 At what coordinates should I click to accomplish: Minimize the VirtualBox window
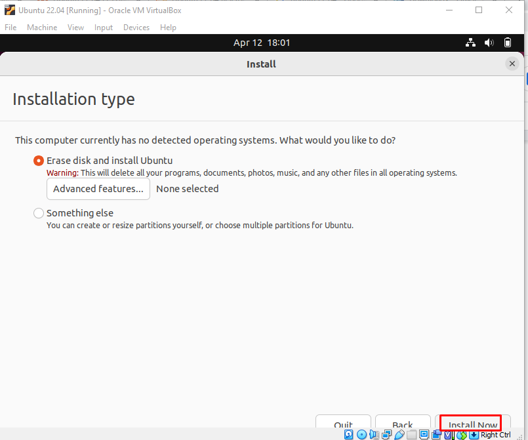click(x=449, y=10)
